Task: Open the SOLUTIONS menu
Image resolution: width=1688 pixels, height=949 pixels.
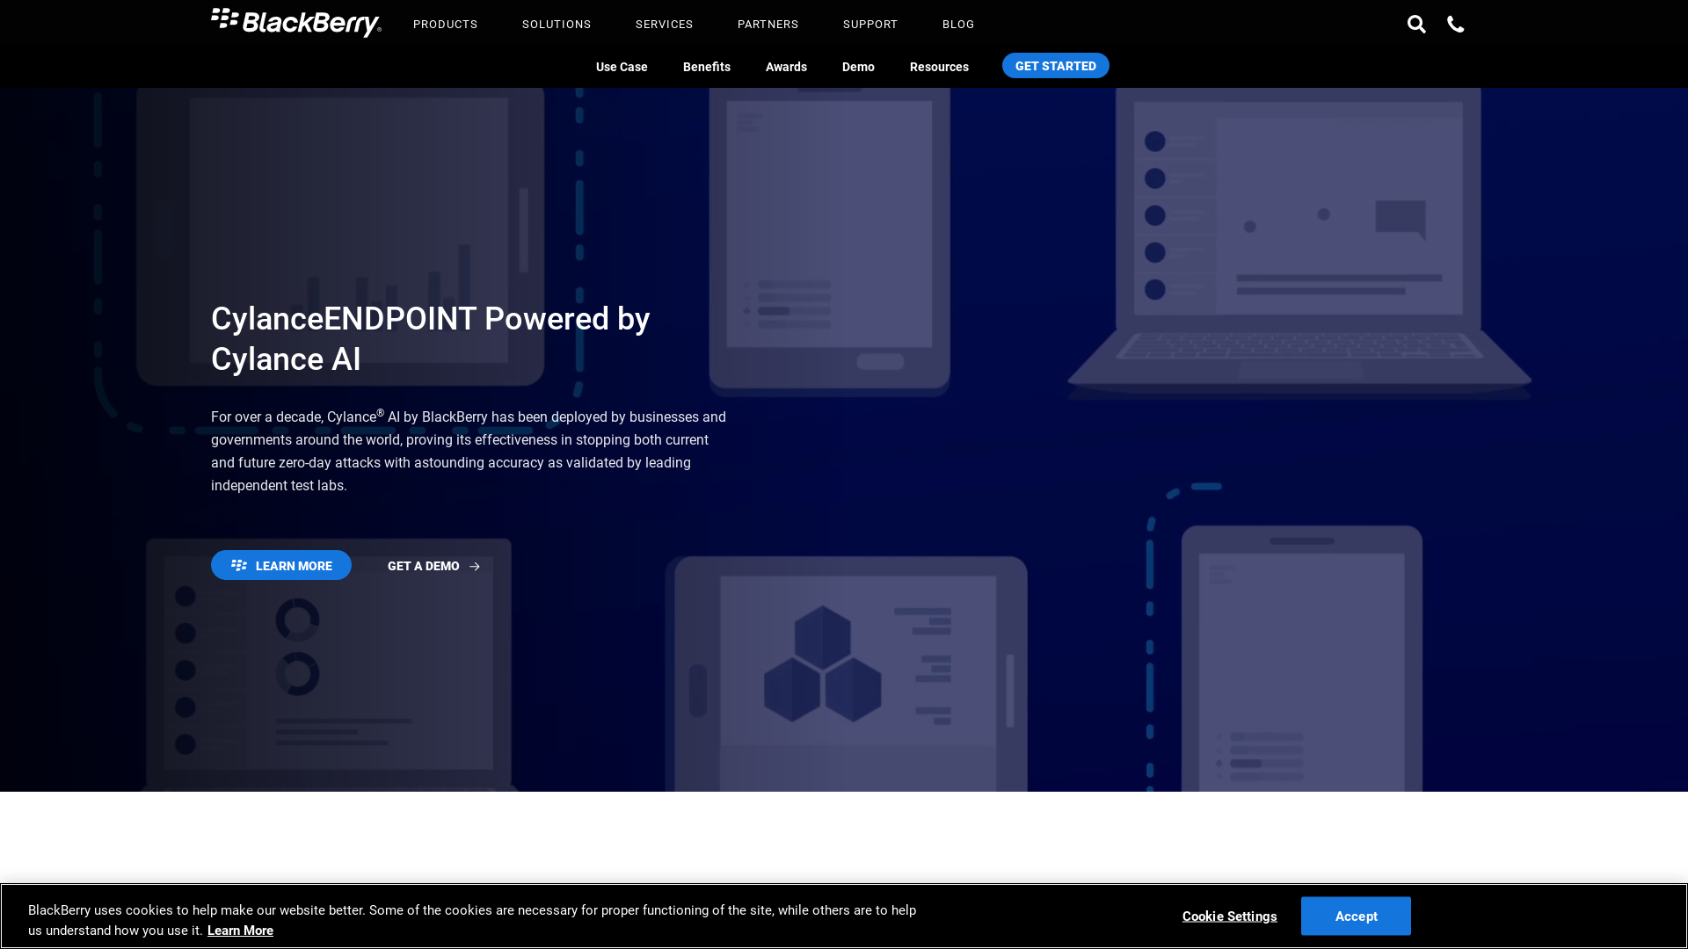Action: click(x=557, y=25)
